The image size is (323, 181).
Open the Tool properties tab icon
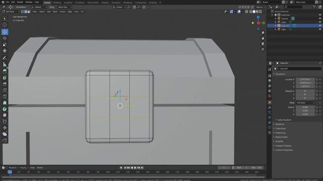270,70
